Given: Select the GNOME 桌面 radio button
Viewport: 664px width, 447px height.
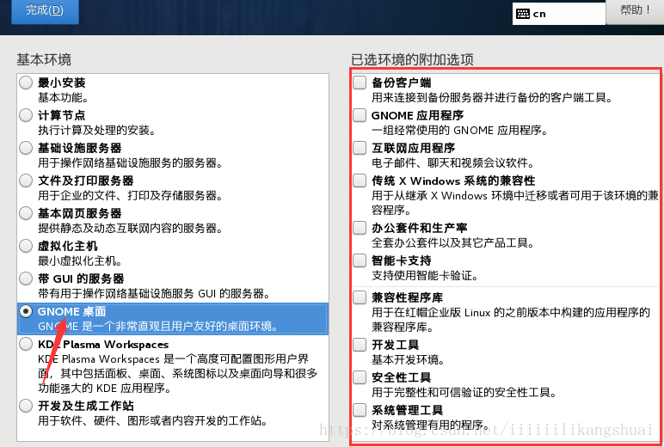Looking at the screenshot, I should [26, 311].
